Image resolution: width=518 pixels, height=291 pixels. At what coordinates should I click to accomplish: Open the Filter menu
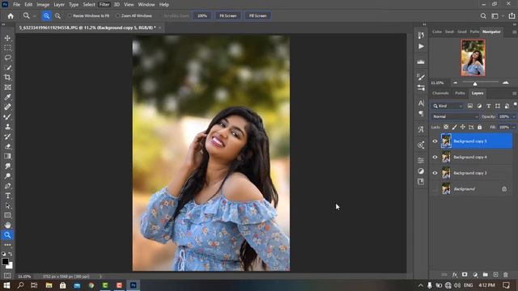point(104,5)
